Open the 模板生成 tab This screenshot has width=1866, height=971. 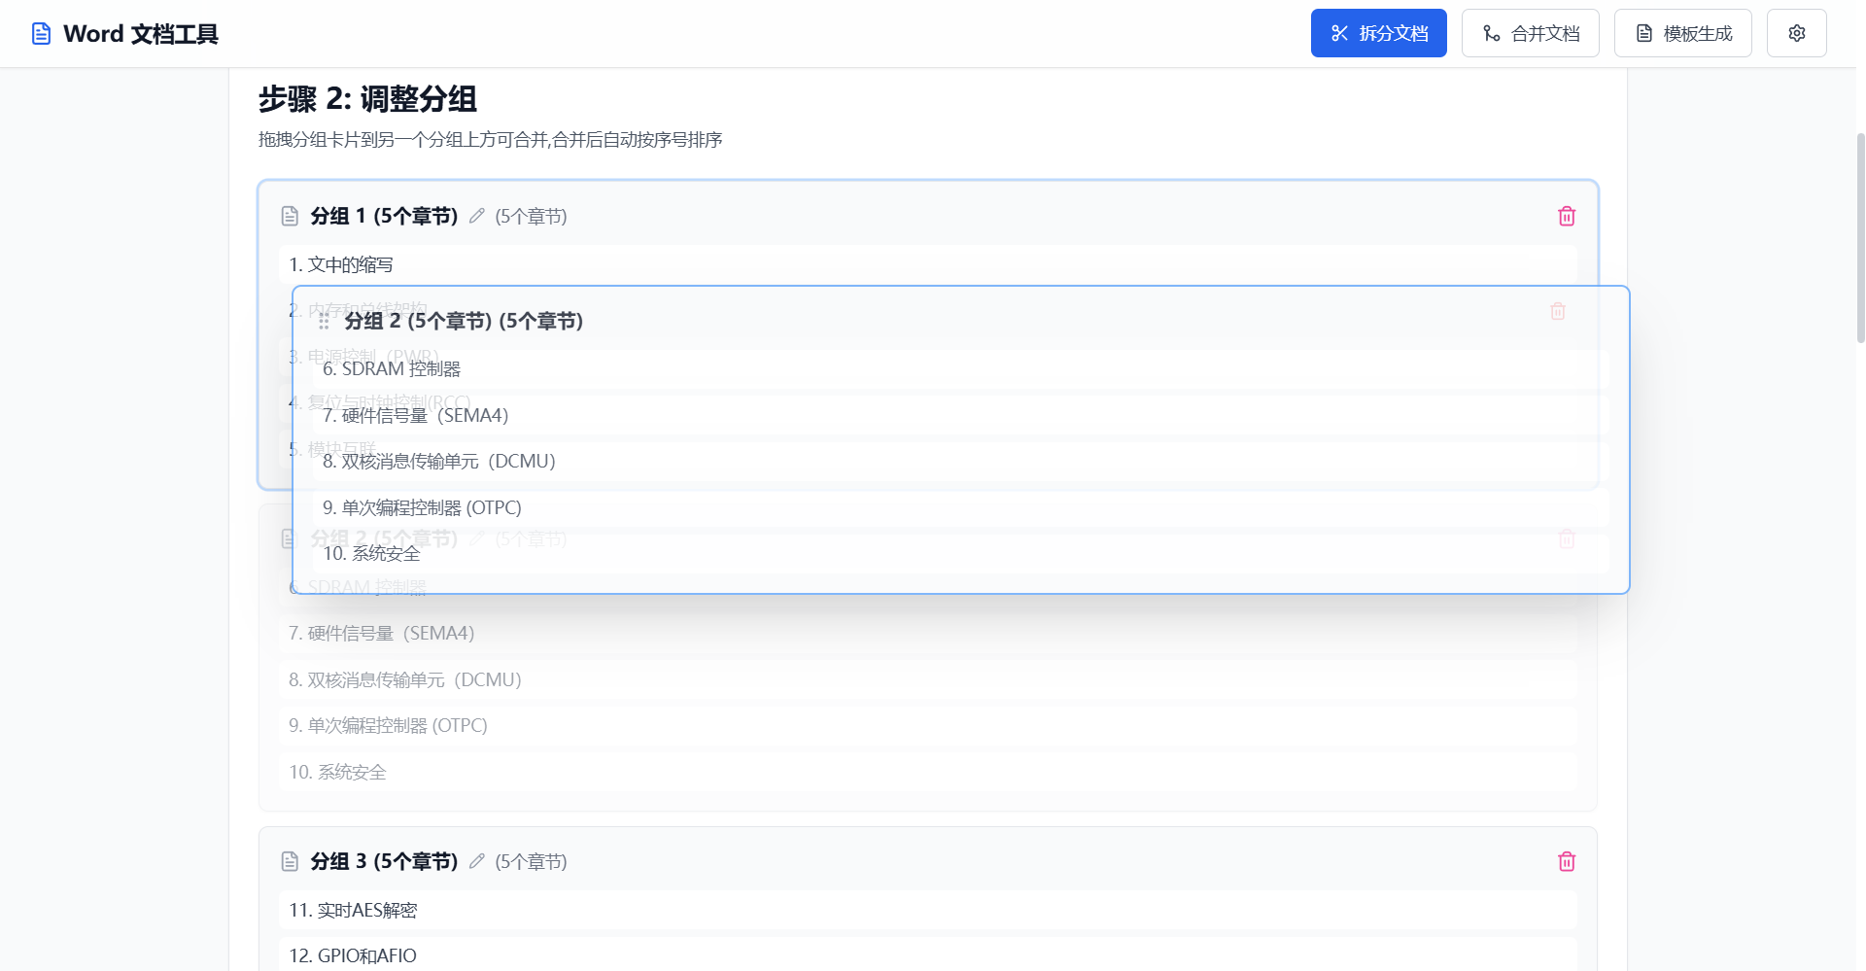[1682, 33]
